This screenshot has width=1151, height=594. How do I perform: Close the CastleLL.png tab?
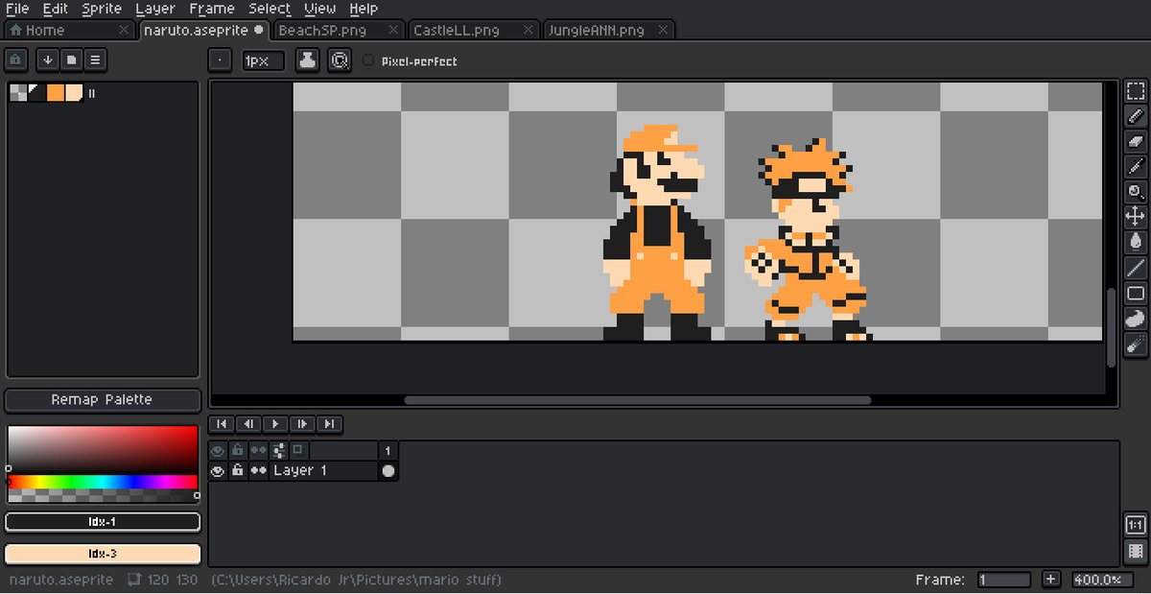pyautogui.click(x=527, y=31)
